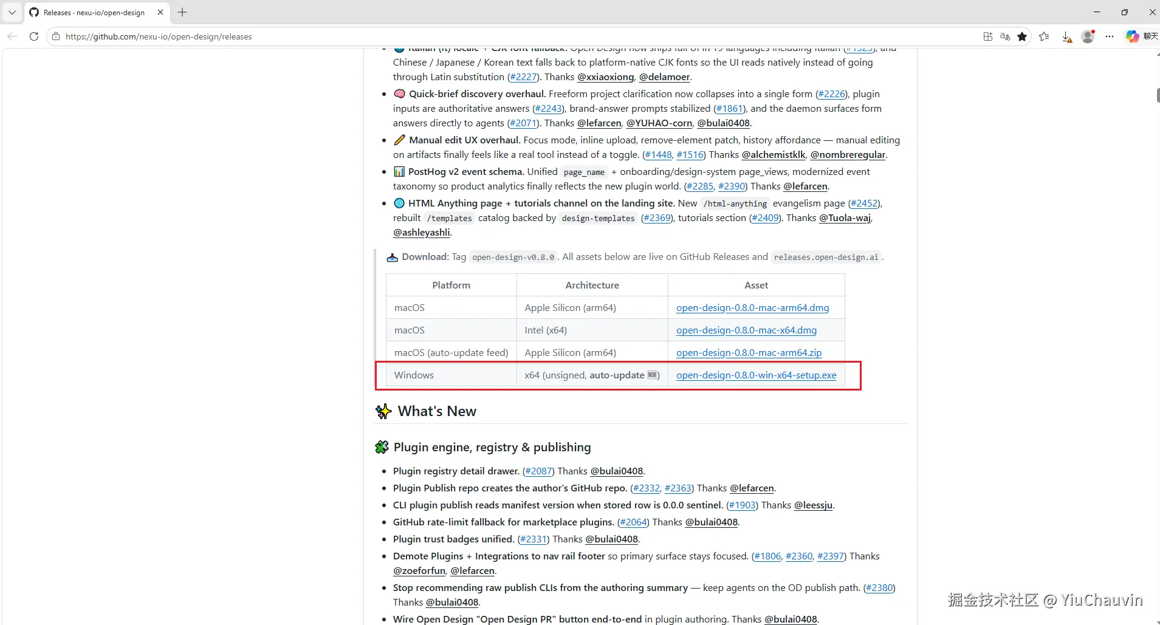The width and height of the screenshot is (1160, 625).
Task: Open pull request #2331
Action: tap(534, 539)
